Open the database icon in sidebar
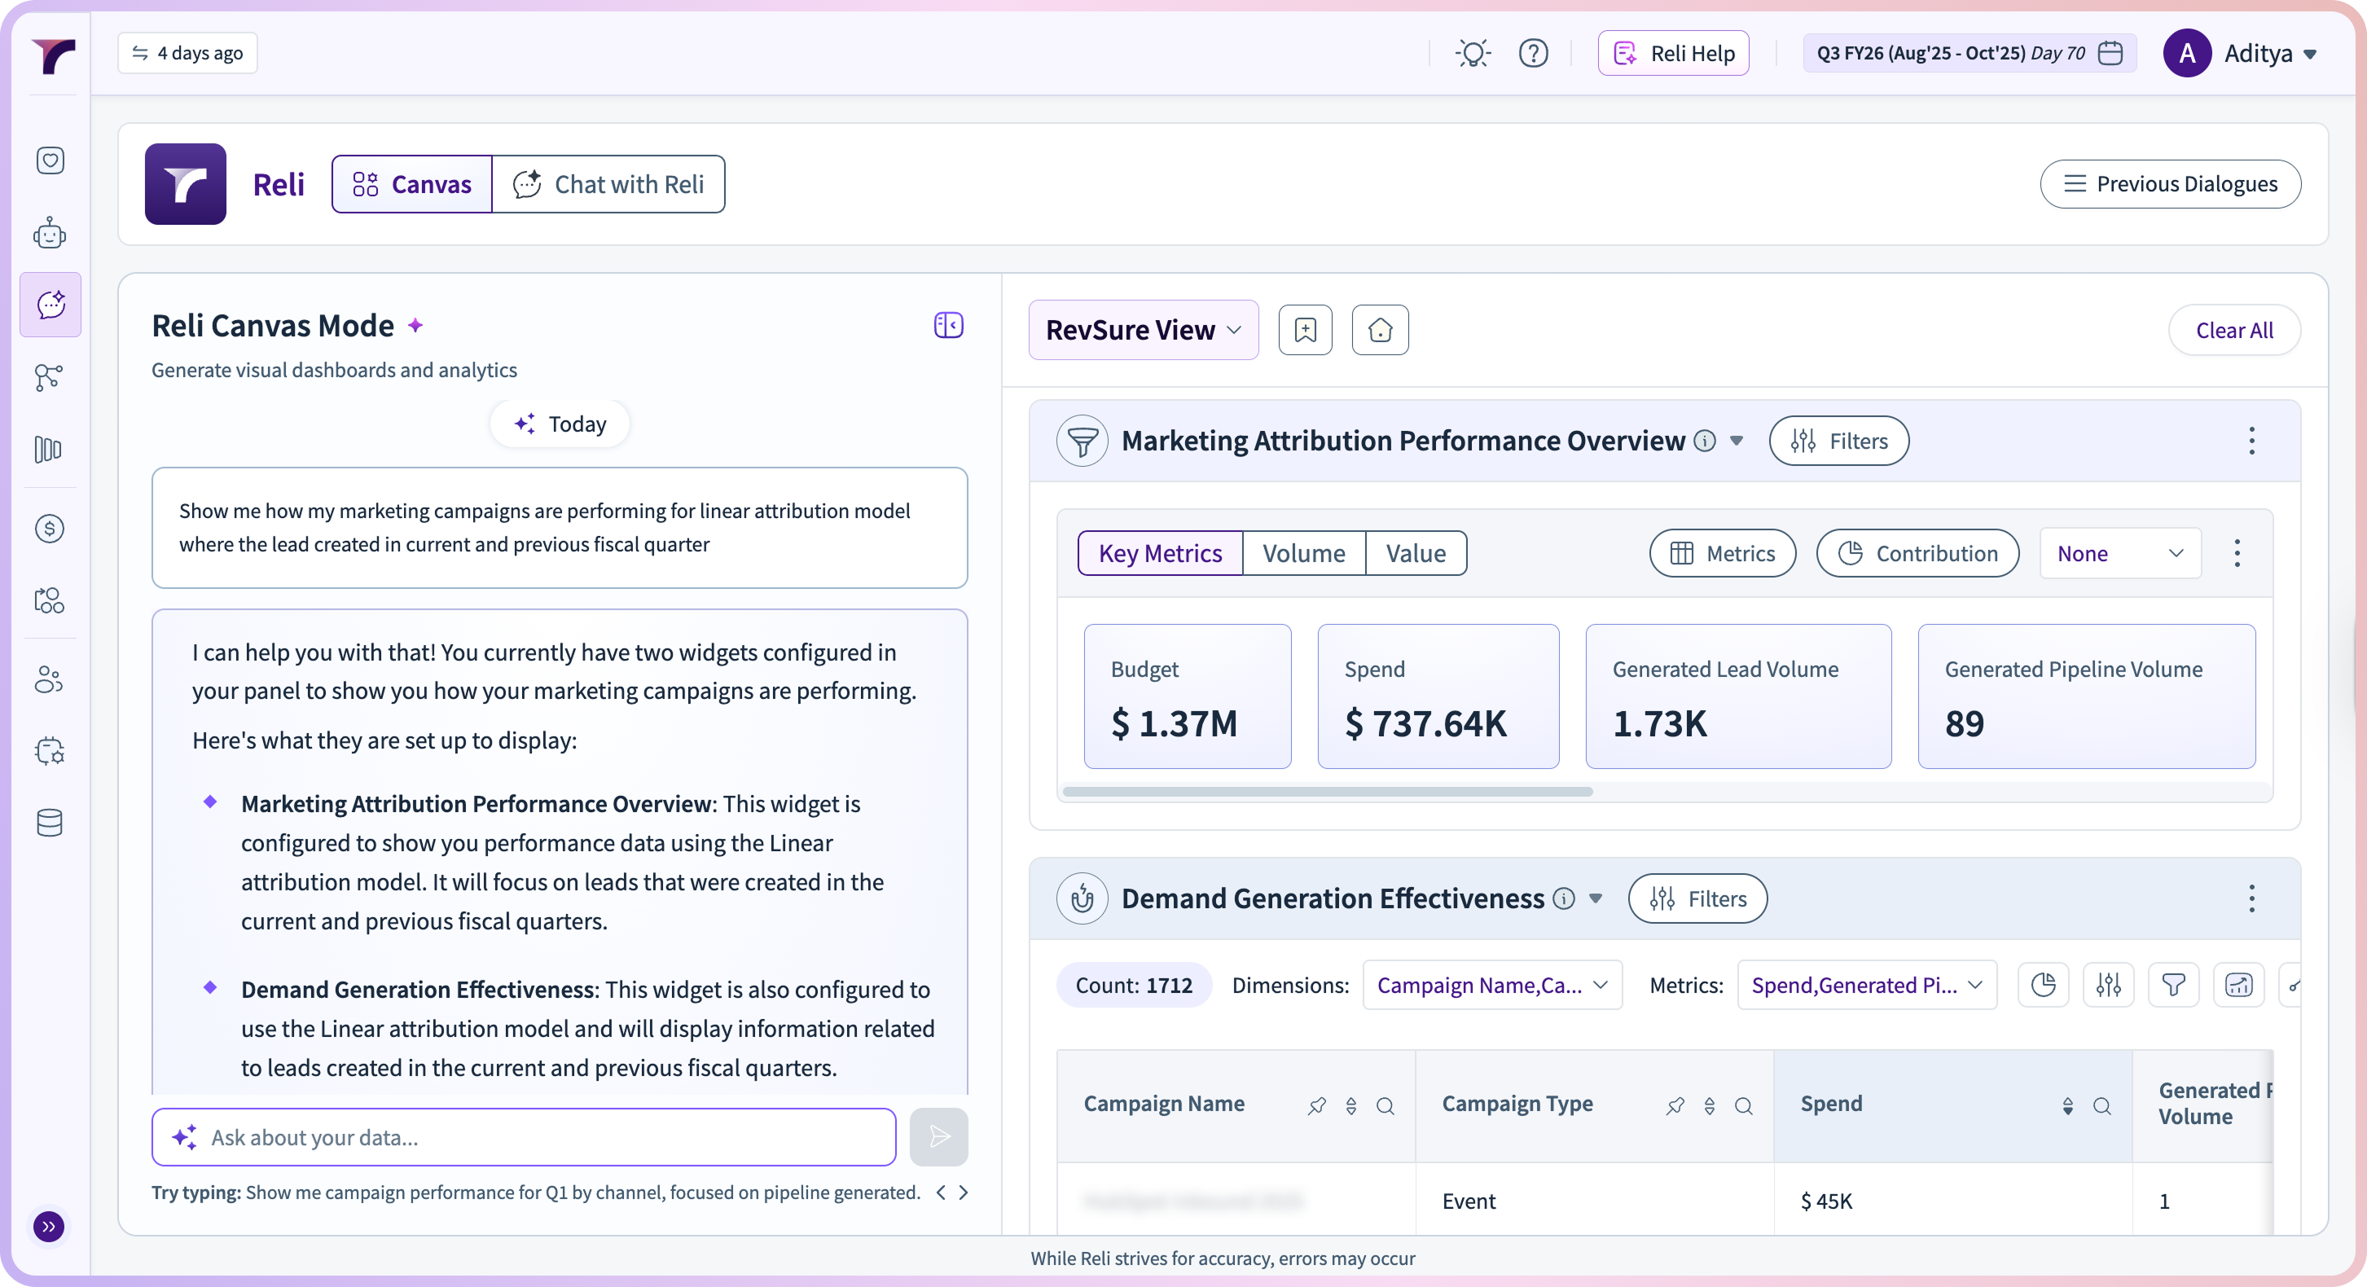This screenshot has height=1287, width=2367. pyautogui.click(x=50, y=822)
